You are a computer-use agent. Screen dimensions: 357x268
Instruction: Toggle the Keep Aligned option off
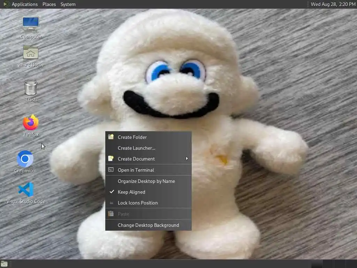(x=148, y=192)
